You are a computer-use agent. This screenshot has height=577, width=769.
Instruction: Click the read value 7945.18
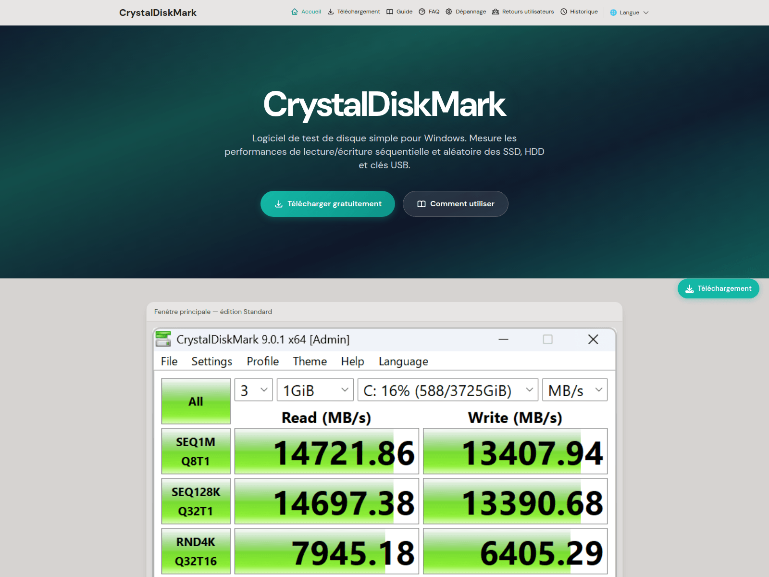[327, 551]
